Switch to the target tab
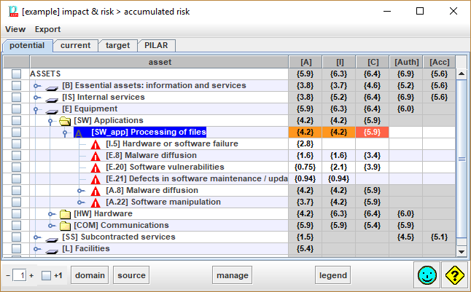This screenshot has width=471, height=292. point(117,45)
